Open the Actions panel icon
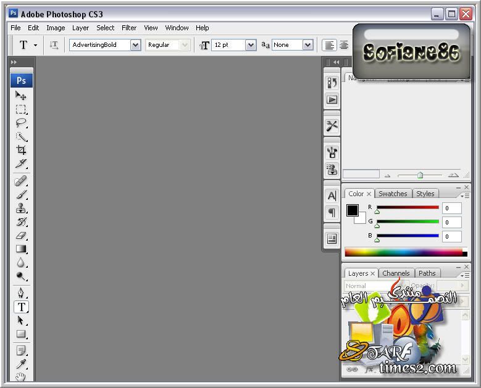Viewport: 481px width, 388px height. pyautogui.click(x=332, y=99)
